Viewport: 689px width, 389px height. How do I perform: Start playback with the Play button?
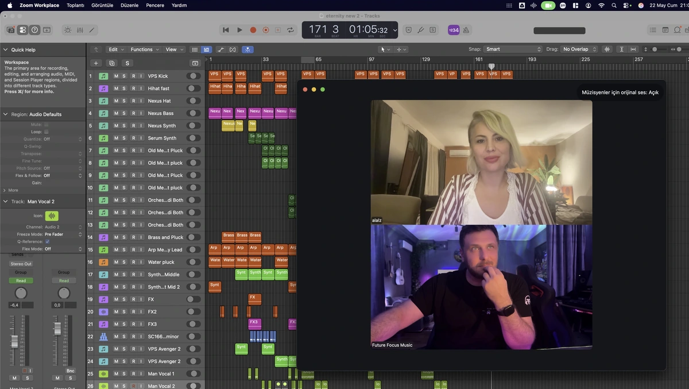[x=239, y=30]
